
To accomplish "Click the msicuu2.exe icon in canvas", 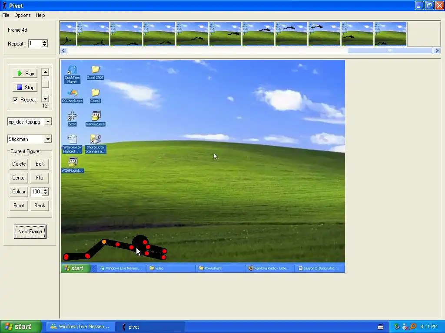I will click(96, 119).
